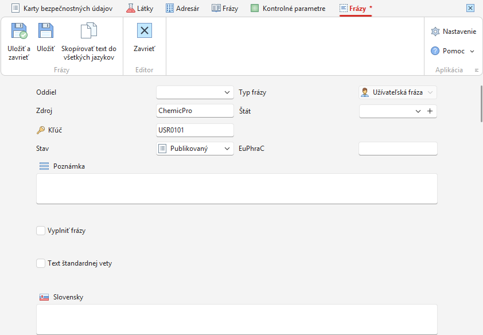Expand the Štát dropdown arrow
483x335 pixels.
point(418,111)
